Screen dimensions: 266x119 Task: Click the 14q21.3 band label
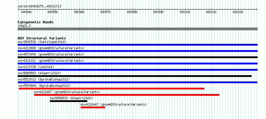(x=24, y=26)
